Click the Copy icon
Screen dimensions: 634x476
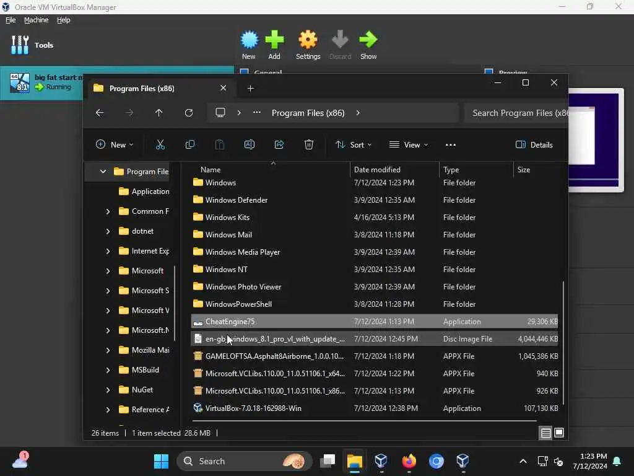point(189,144)
